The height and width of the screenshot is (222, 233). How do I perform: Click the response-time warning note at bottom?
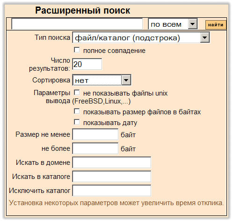click(x=116, y=203)
